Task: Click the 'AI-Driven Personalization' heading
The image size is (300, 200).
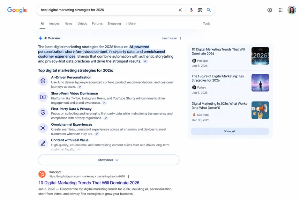Action: pyautogui.click(x=71, y=78)
